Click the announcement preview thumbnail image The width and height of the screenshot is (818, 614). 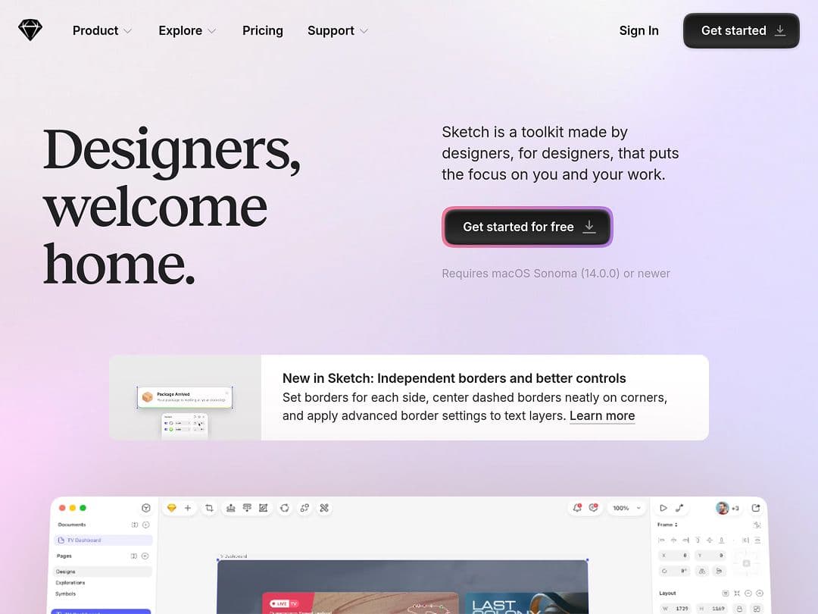185,397
